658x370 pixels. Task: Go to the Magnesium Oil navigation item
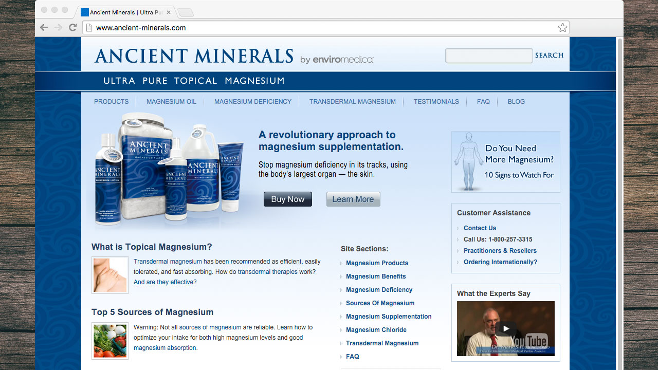click(171, 102)
